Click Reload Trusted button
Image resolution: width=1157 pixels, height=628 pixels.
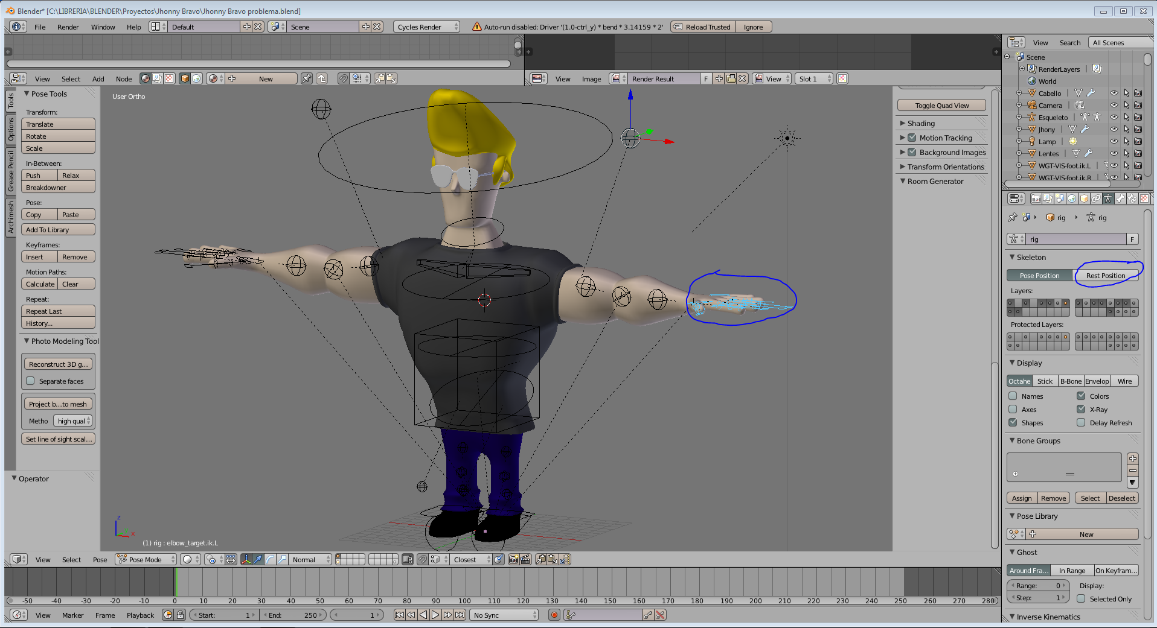[x=702, y=27]
